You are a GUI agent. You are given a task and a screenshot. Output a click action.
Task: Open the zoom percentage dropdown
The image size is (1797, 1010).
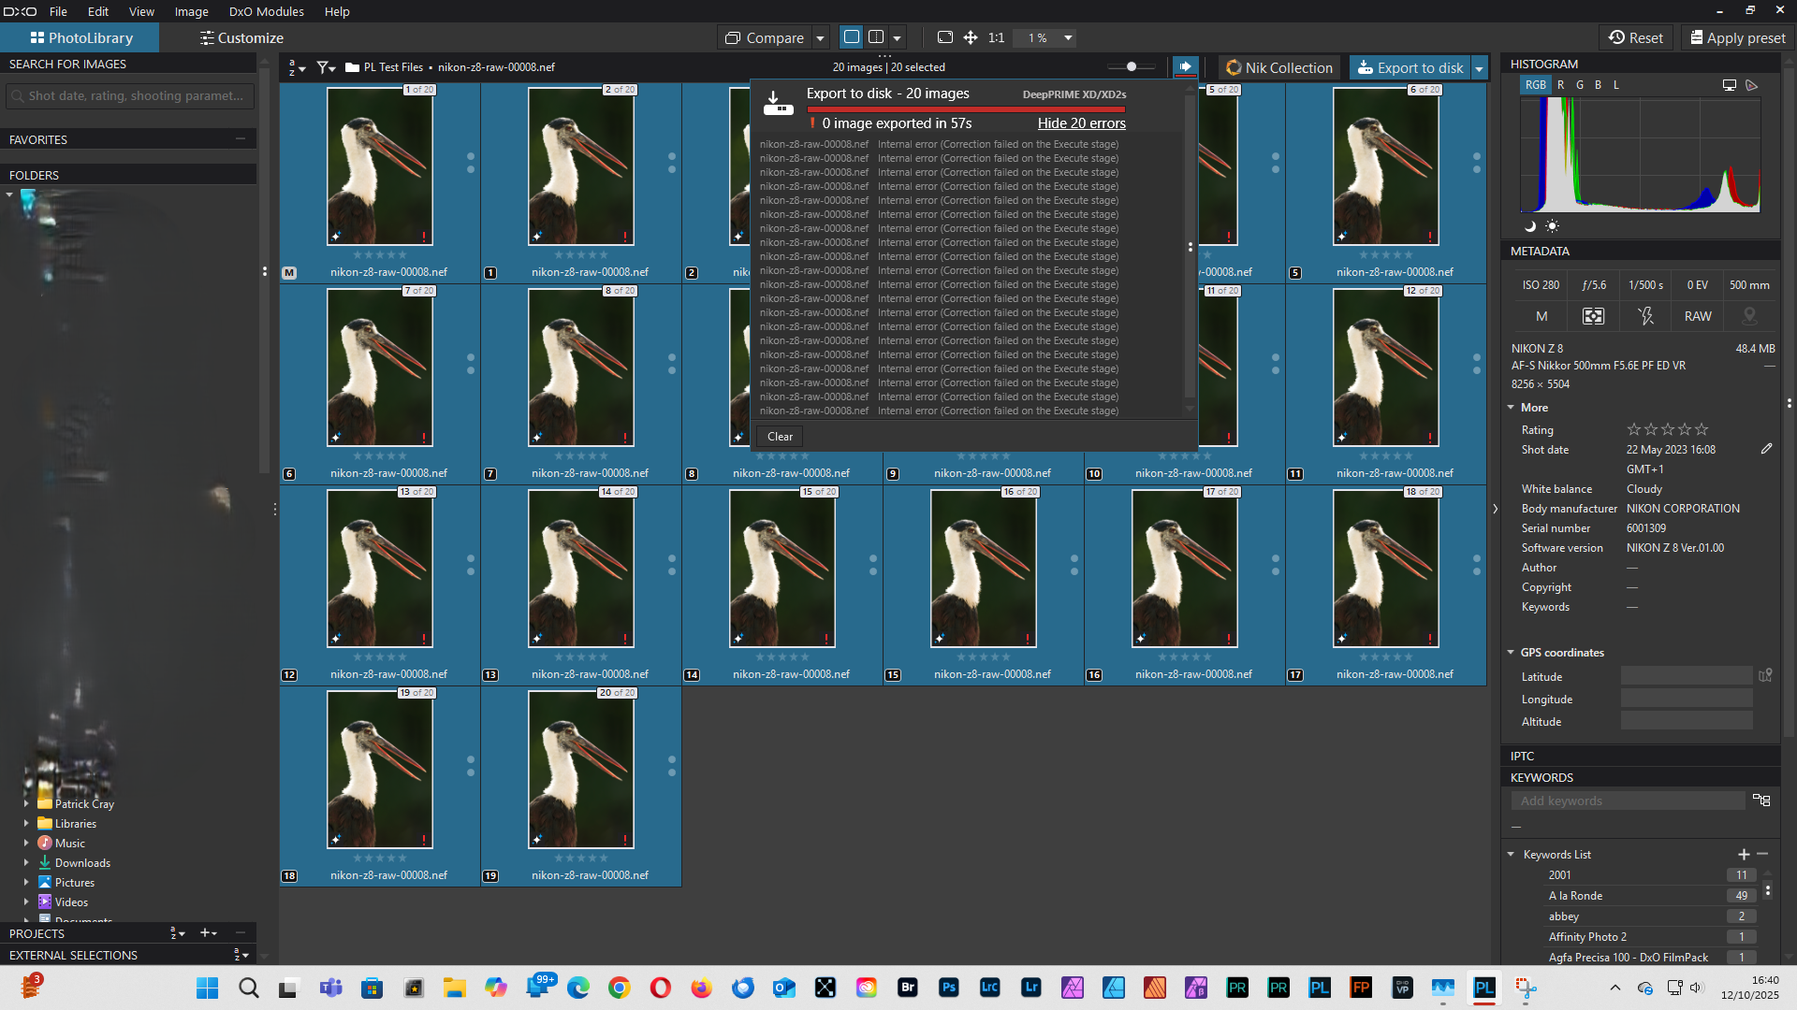[1068, 38]
